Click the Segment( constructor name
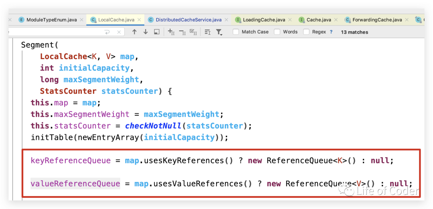This screenshot has height=209, width=433. [x=40, y=45]
